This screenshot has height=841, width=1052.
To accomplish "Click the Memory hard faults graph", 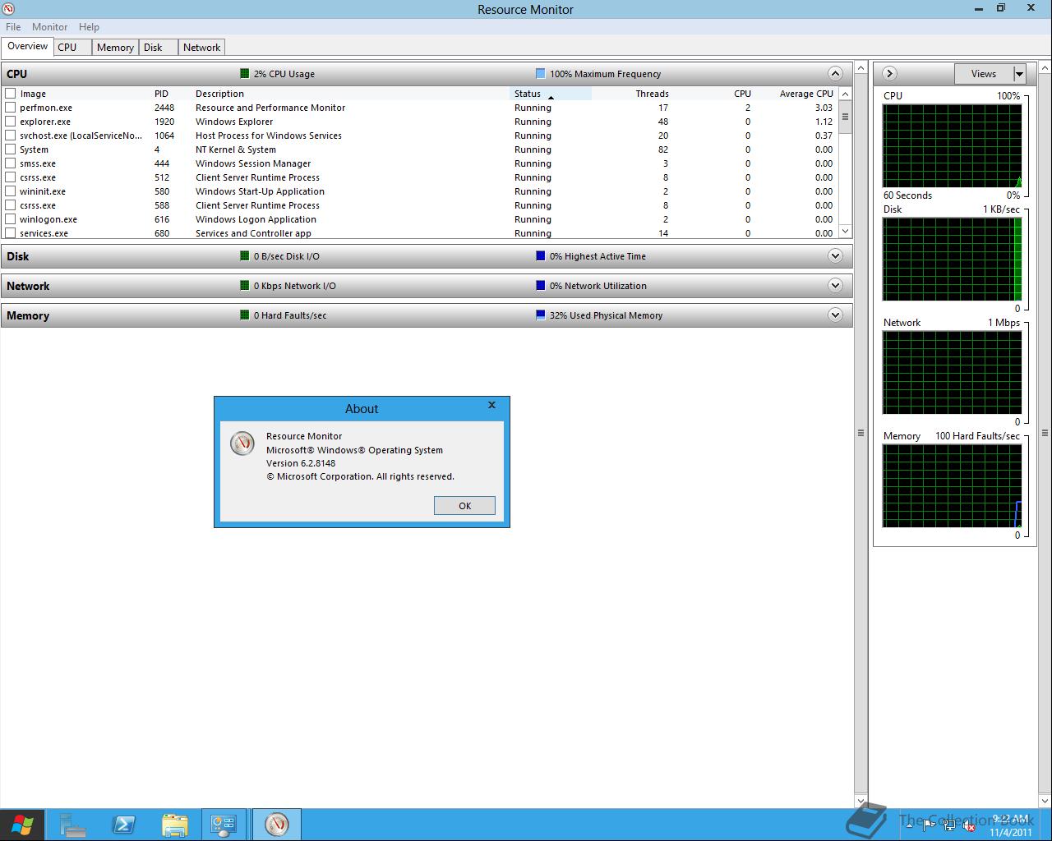I will 952,486.
